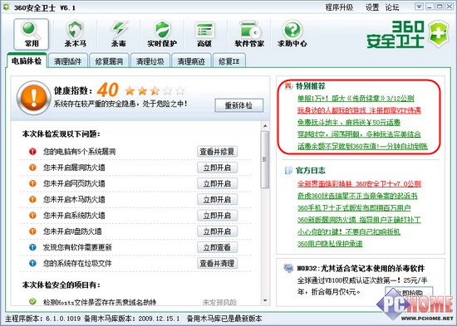This screenshot has height=326, width=457.
Task: Open 软件管家 software manager
Action: click(x=249, y=34)
